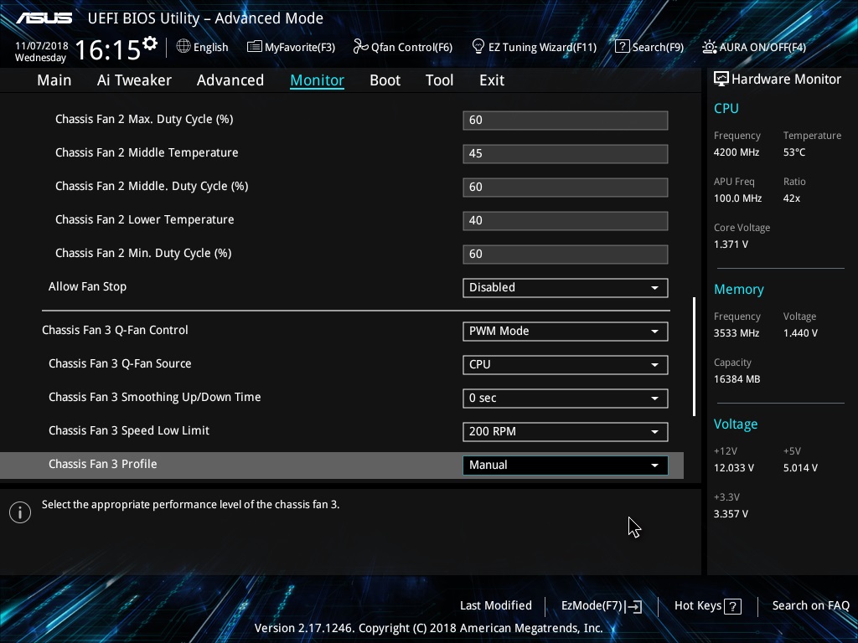
Task: Click the Chassis Fan 3 Speed Low Limit label
Action: click(x=129, y=431)
